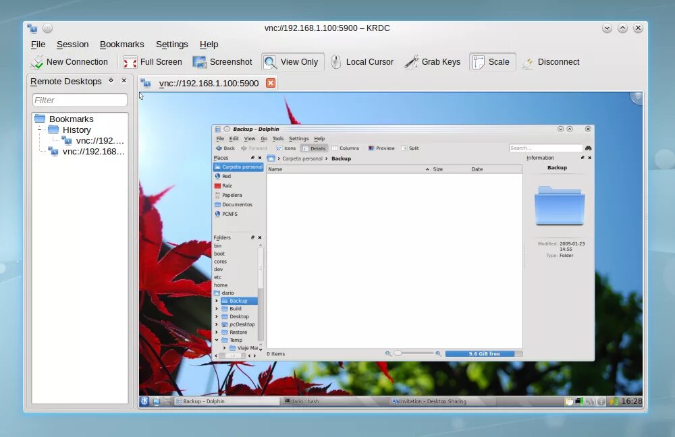Switch to Full Screen mode in KRDC
The image size is (675, 437).
point(153,62)
